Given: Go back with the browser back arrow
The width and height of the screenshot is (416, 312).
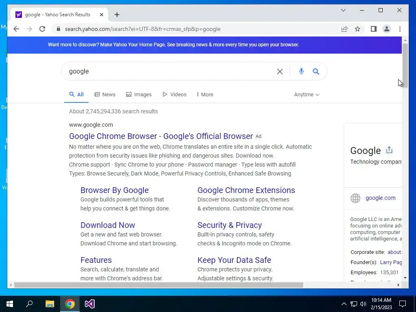Looking at the screenshot, I should coord(16,29).
